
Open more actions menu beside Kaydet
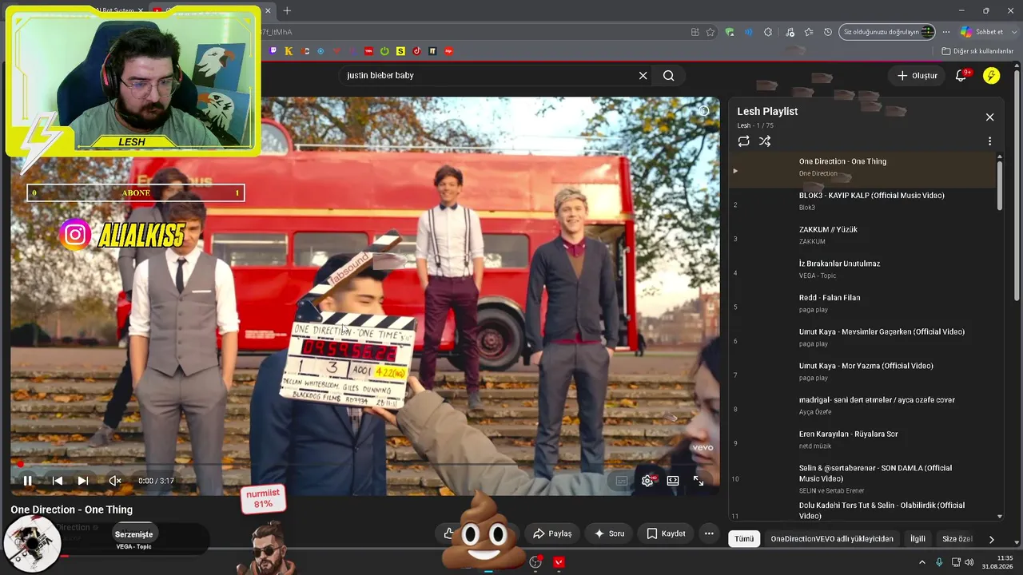[709, 533]
